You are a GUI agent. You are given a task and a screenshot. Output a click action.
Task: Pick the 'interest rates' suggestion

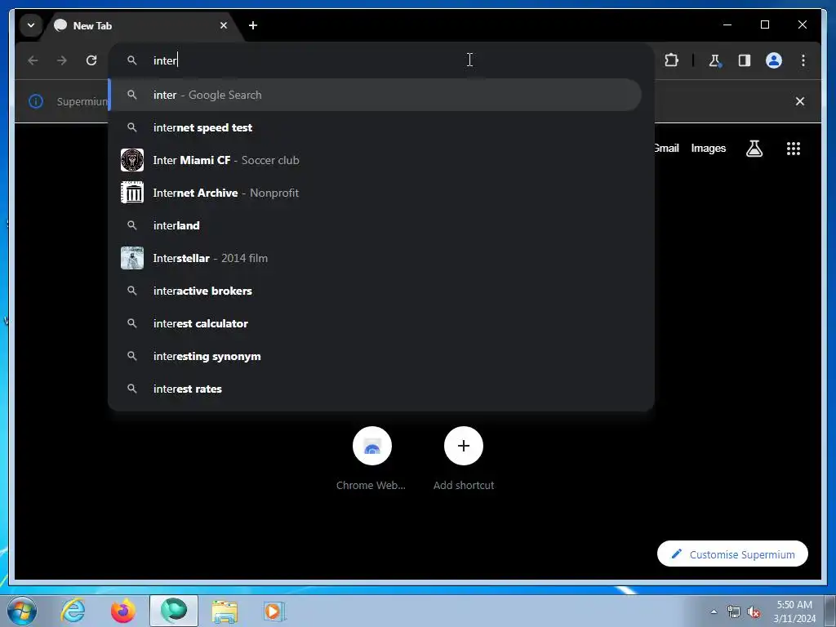tap(376, 389)
